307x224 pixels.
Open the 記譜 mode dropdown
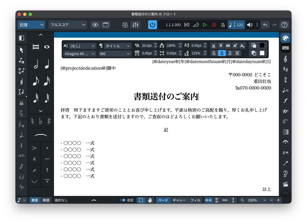pos(31,25)
